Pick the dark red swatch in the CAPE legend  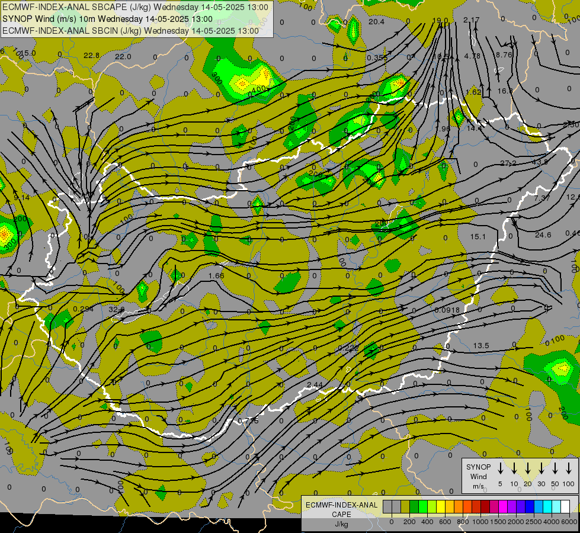coord(485,506)
